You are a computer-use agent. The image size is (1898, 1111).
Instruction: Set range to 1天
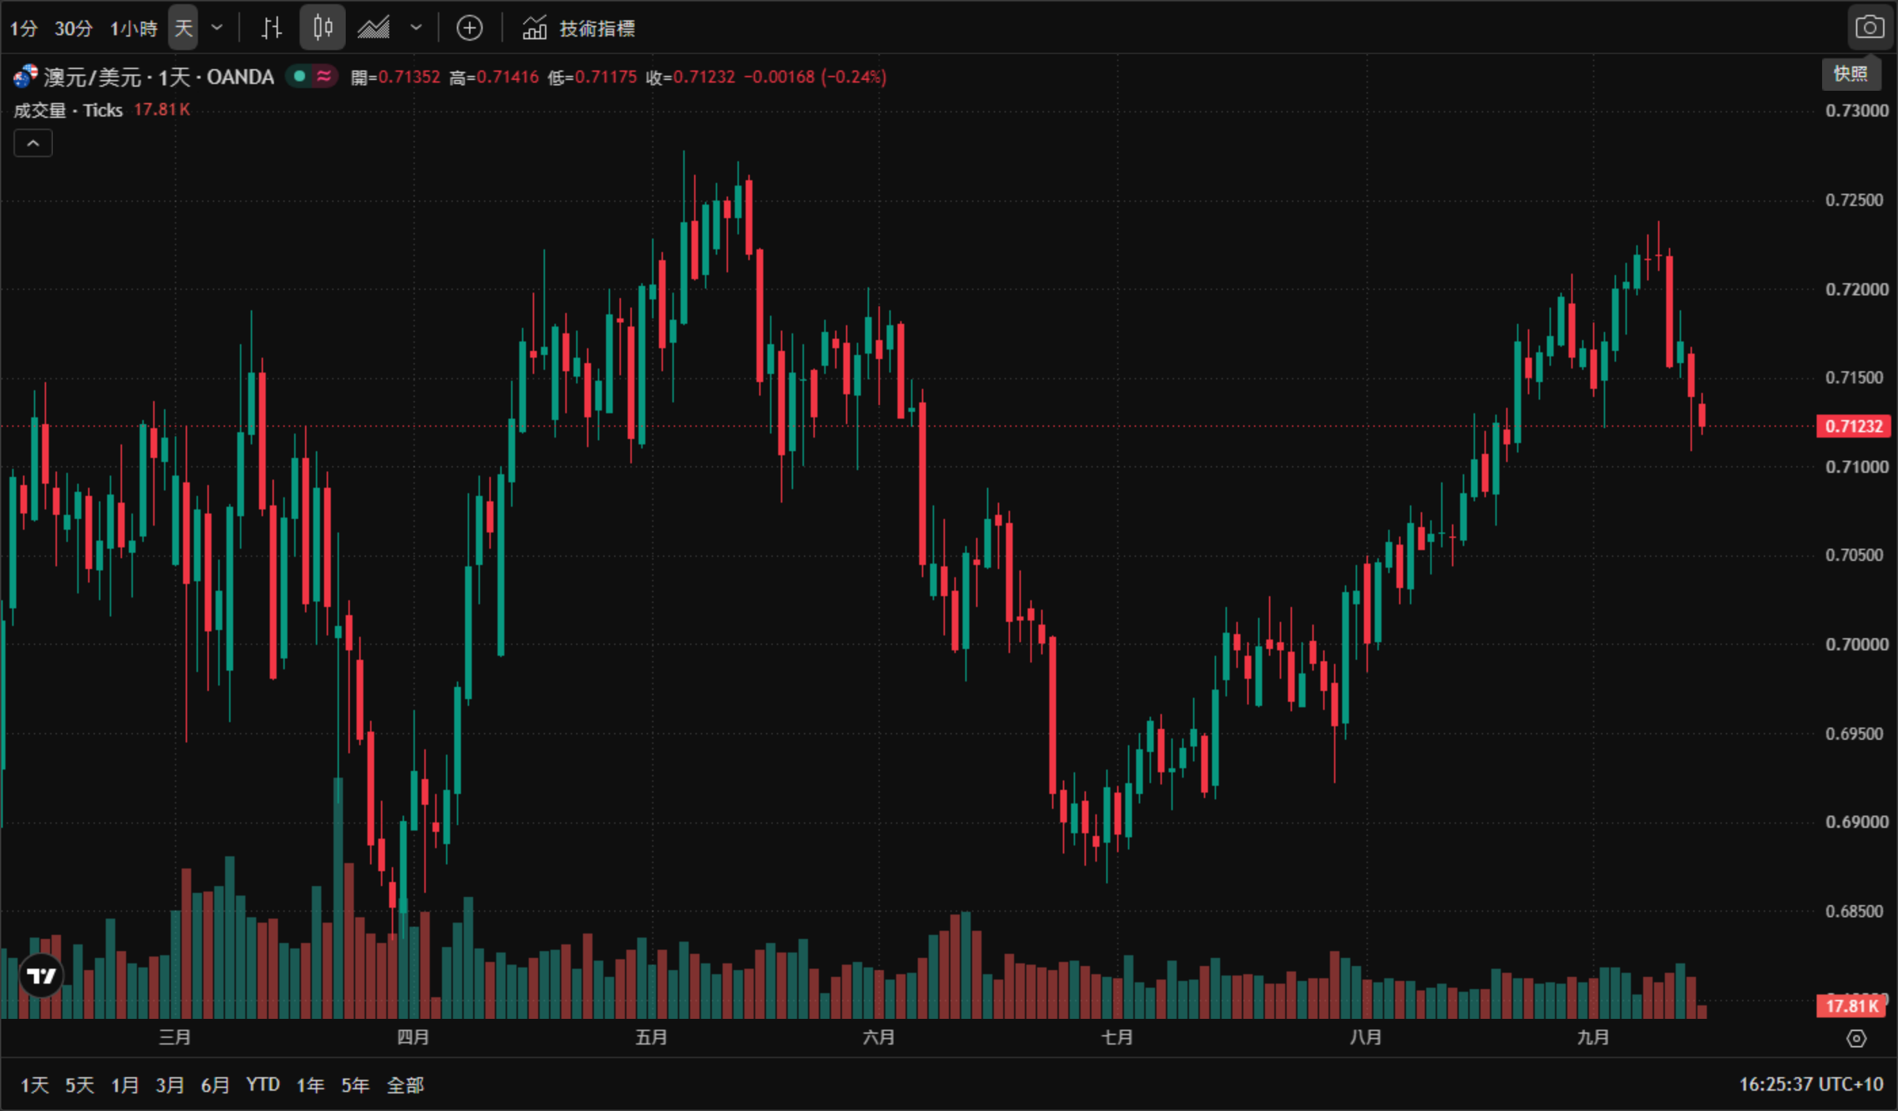[35, 1085]
